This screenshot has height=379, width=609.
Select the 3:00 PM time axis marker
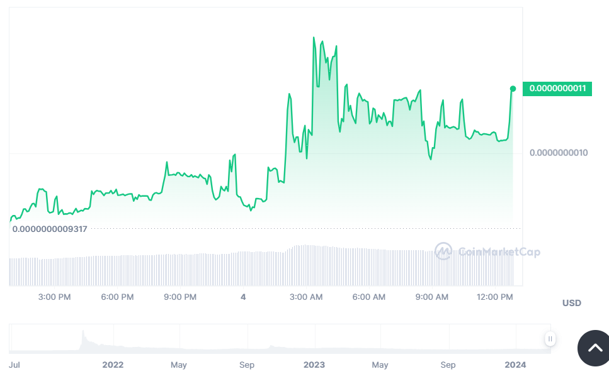tap(55, 297)
